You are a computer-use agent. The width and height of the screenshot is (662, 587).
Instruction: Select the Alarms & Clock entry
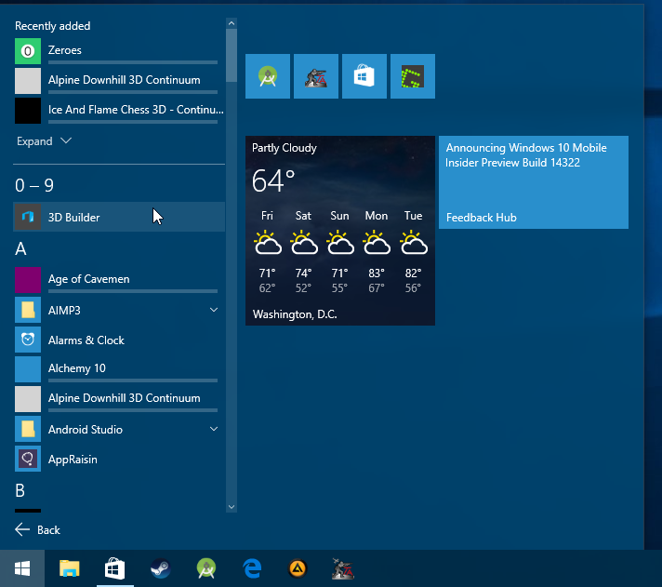tap(120, 340)
